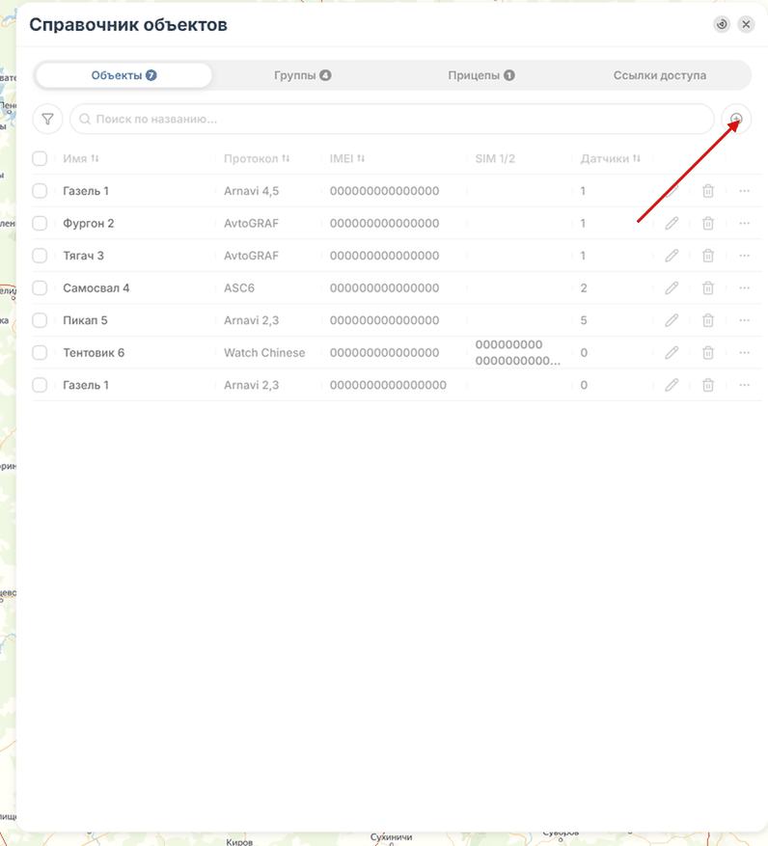The width and height of the screenshot is (768, 846).
Task: Open more options for Тентовик 6
Action: (x=744, y=352)
